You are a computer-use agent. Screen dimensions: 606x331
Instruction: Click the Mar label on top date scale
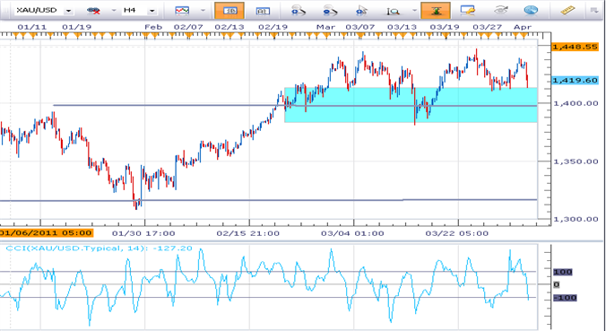(x=325, y=27)
